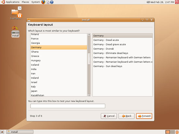The height and width of the screenshot is (134, 179).
Task: Click Show Desktop icon in bottom panel
Action: [2, 132]
